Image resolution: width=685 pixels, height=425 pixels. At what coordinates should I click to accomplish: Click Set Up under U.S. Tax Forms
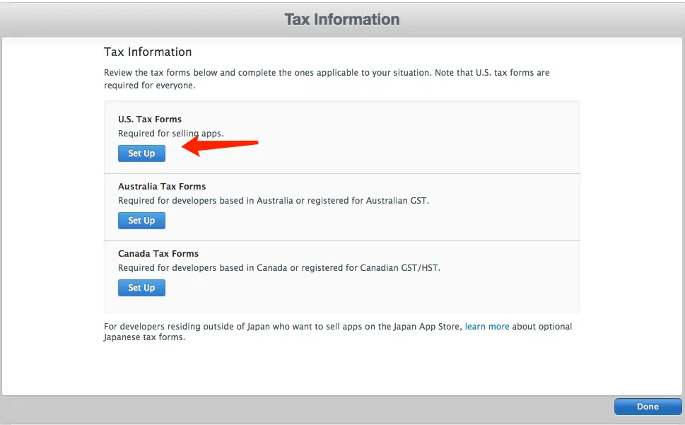coord(141,153)
